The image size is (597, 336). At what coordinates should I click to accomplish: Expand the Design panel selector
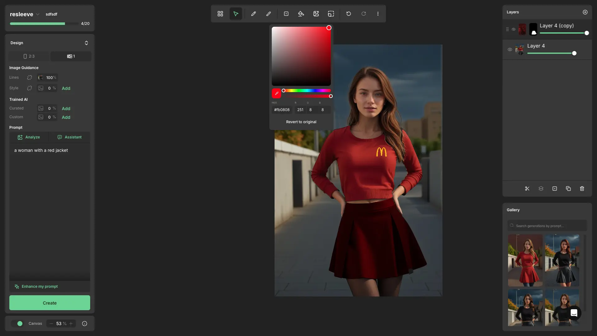86,43
